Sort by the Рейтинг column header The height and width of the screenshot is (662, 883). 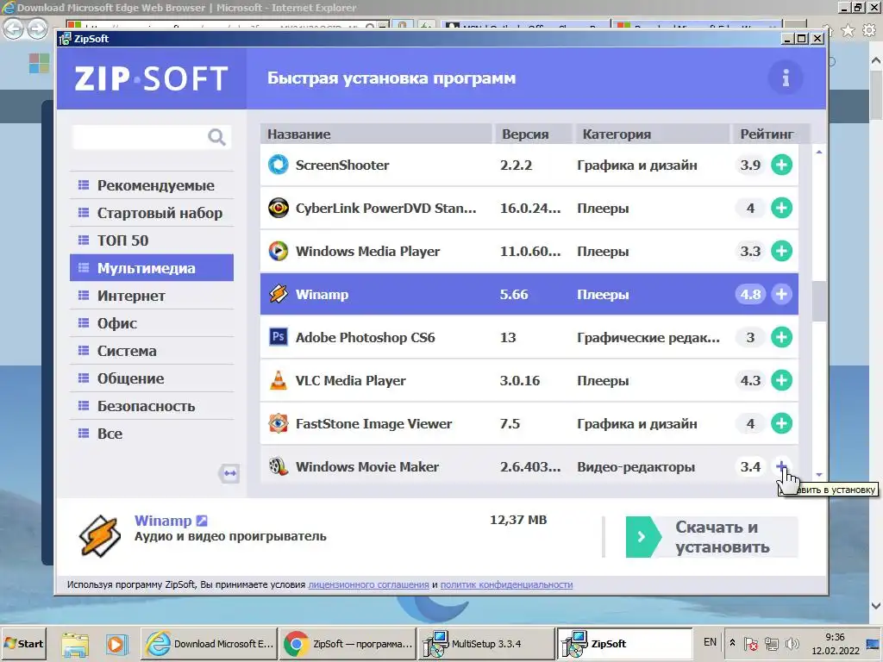point(770,134)
